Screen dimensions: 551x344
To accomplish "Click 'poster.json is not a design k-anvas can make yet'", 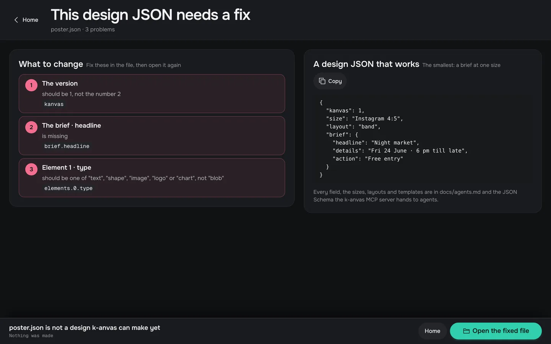I will click(85, 328).
